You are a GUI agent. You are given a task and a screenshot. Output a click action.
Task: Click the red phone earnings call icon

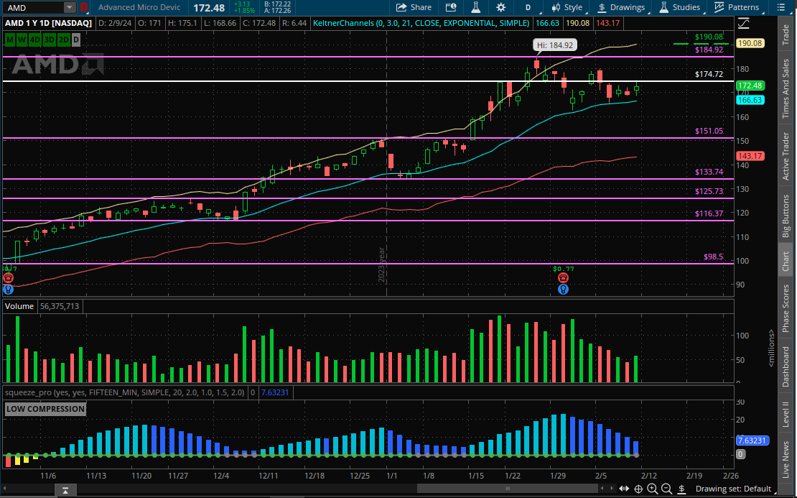(x=564, y=278)
